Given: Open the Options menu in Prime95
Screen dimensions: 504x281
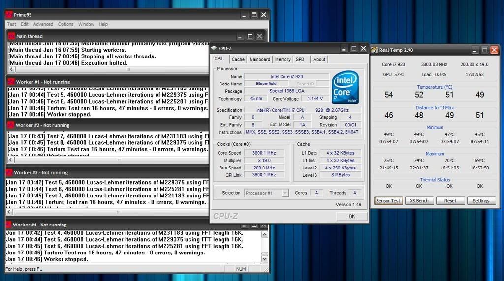Looking at the screenshot, I should (x=65, y=24).
